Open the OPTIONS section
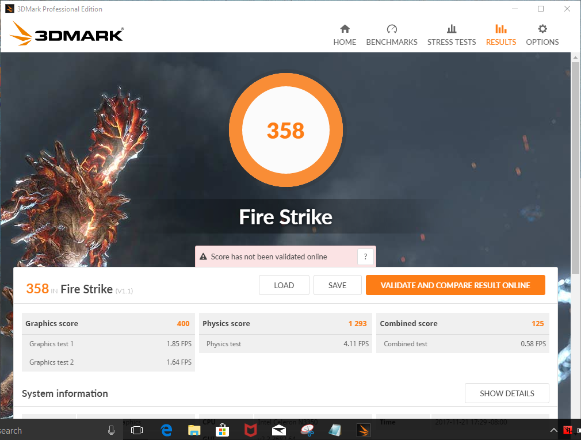 point(542,36)
